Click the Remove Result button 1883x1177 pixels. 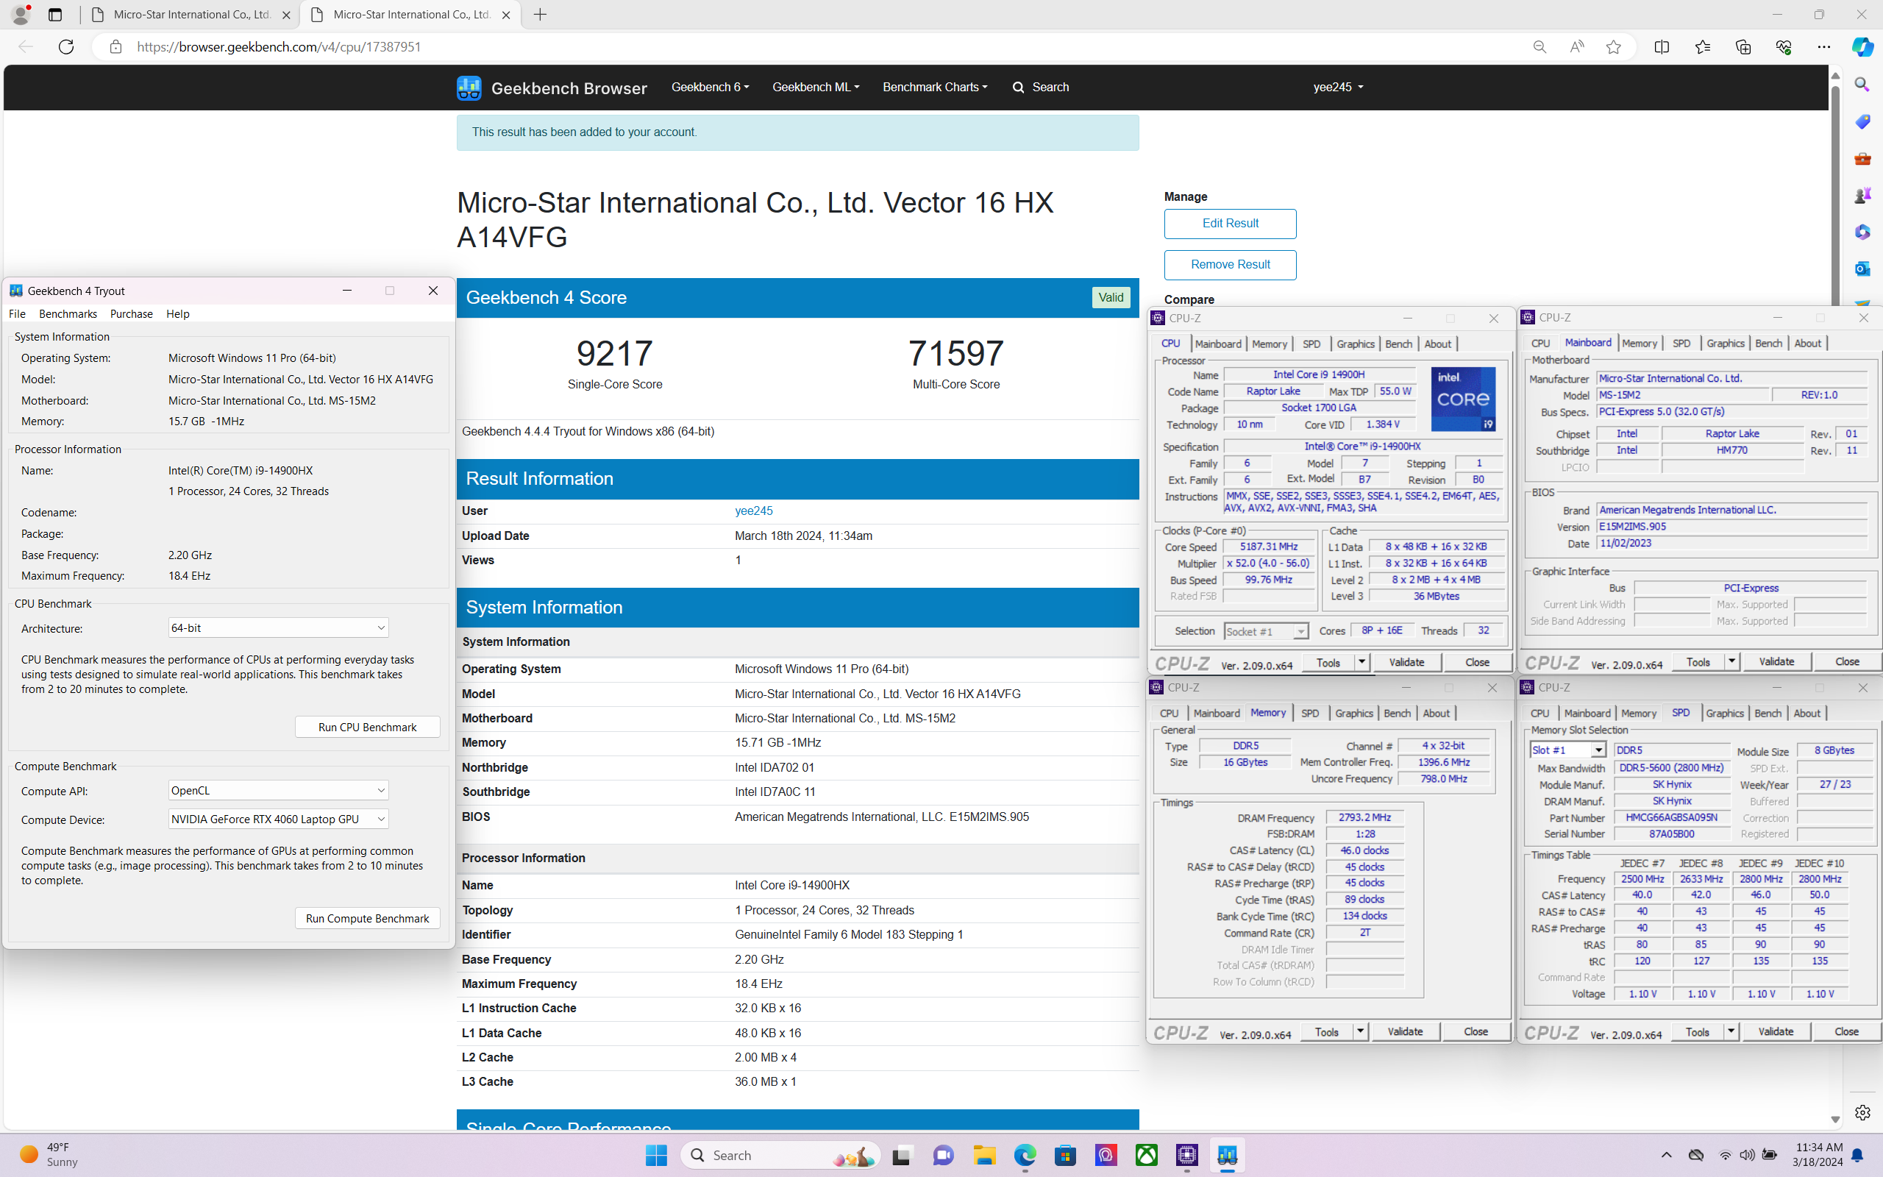pyautogui.click(x=1230, y=265)
